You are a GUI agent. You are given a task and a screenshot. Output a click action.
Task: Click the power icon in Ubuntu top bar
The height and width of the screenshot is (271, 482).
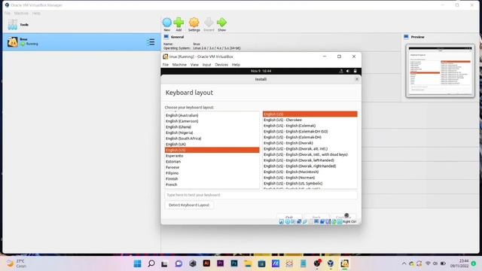[355, 71]
